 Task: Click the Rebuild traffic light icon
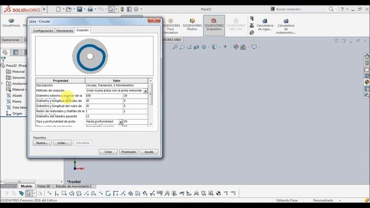122,9
